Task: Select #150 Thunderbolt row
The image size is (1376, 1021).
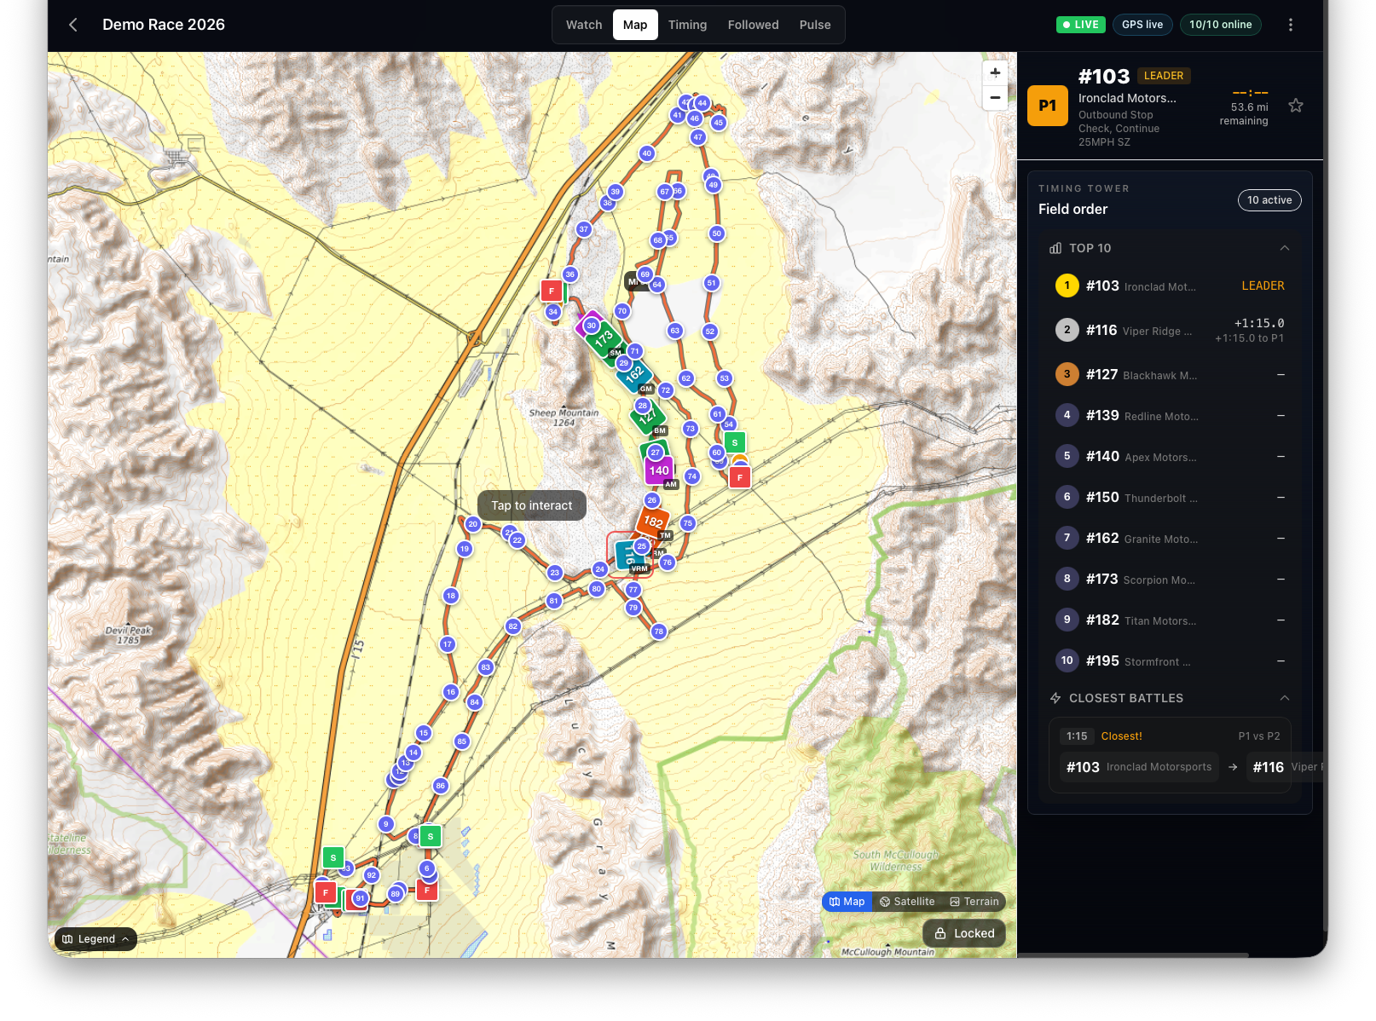Action: pyautogui.click(x=1170, y=497)
